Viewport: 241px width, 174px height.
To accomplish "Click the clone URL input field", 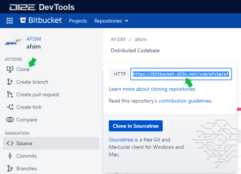I will click(181, 74).
